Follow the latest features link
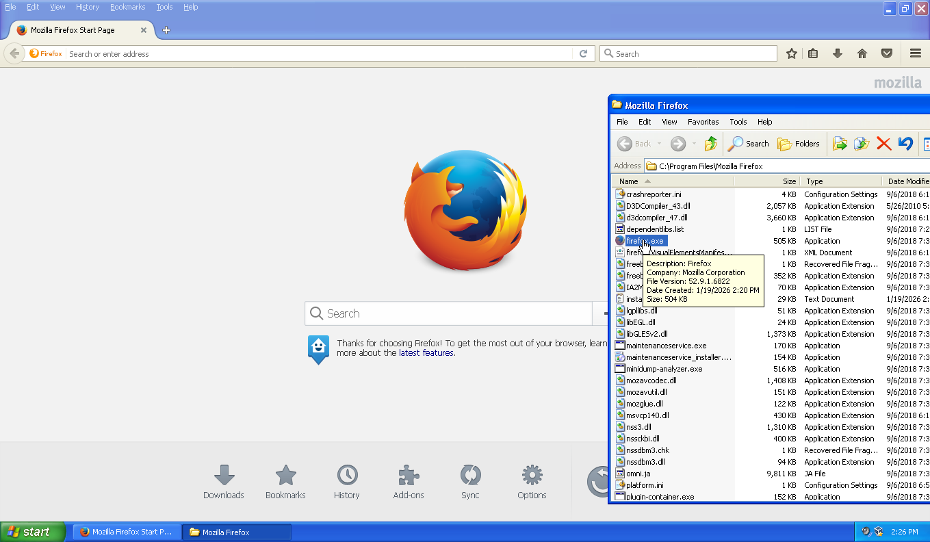Viewport: 930px width, 542px height. point(426,353)
